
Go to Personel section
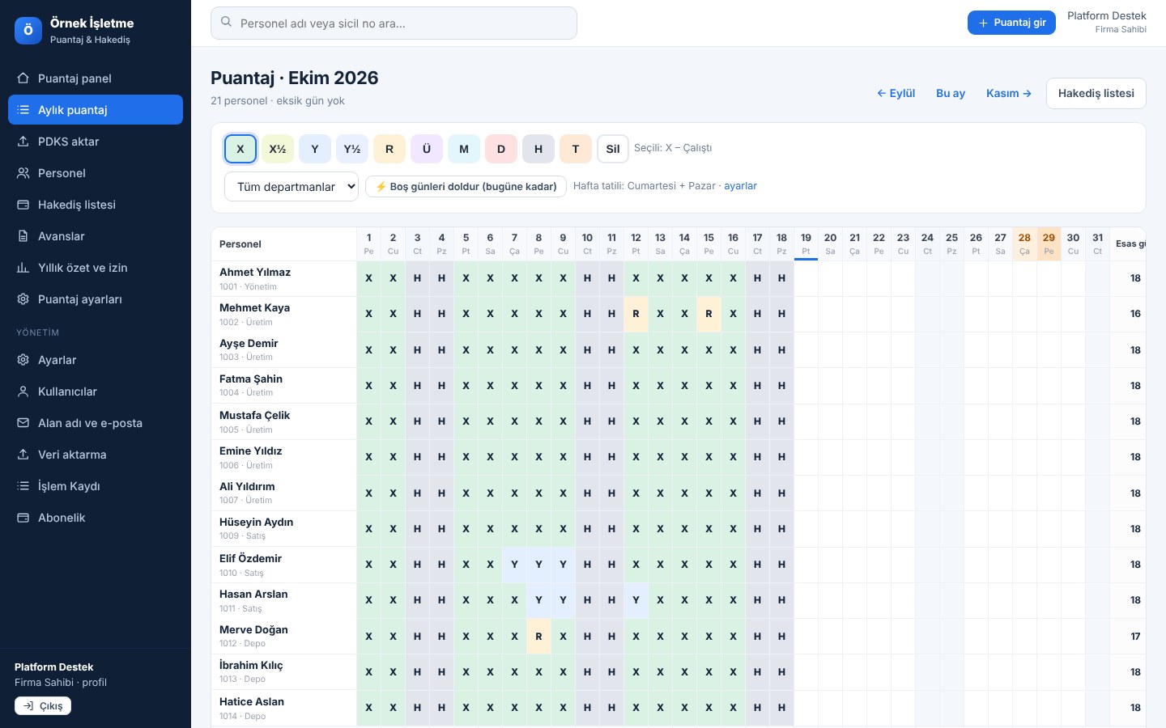pyautogui.click(x=96, y=173)
